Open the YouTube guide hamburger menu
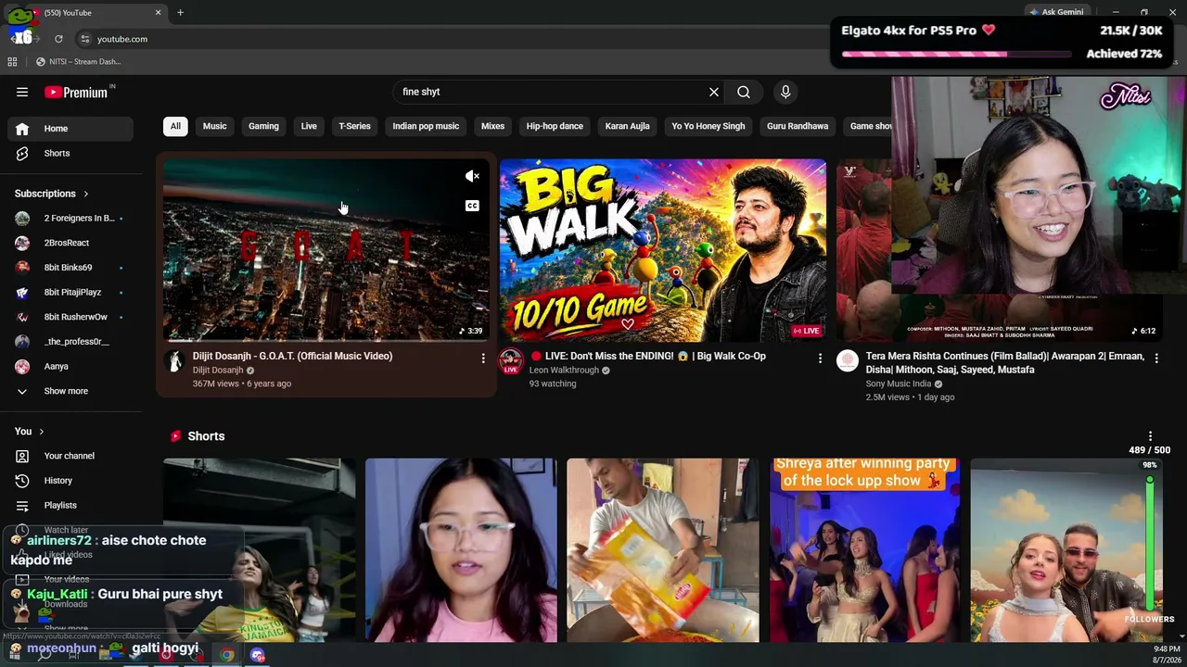 (x=22, y=92)
